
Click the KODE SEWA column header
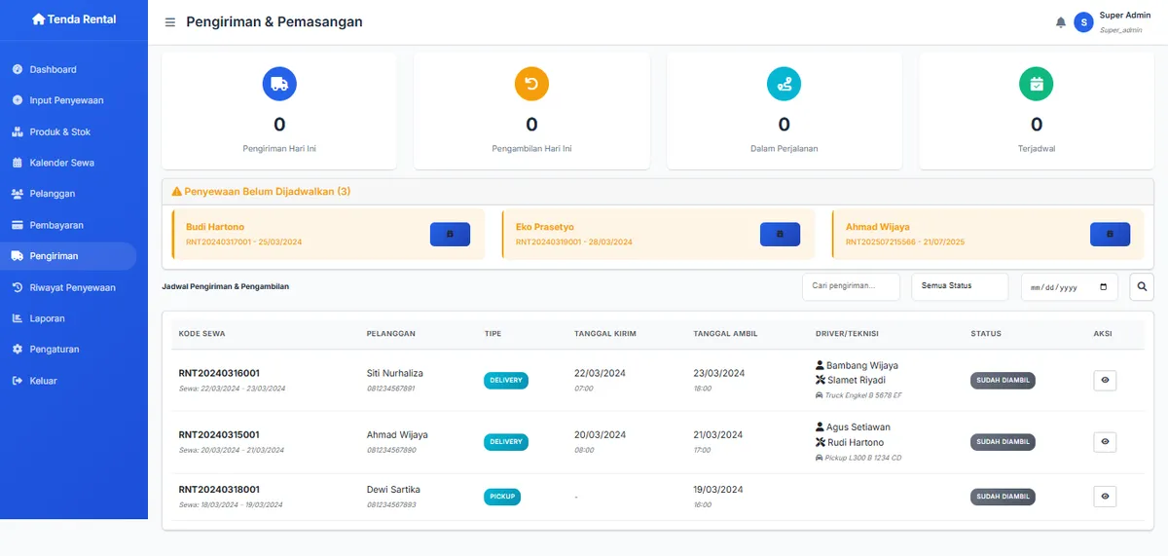201,334
